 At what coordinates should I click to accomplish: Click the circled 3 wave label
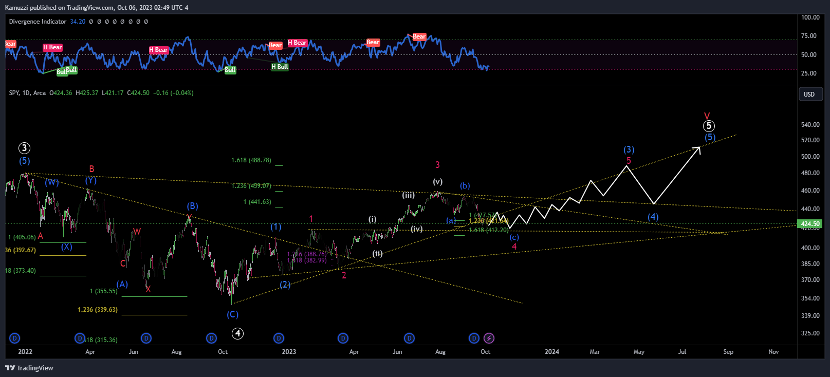(24, 148)
